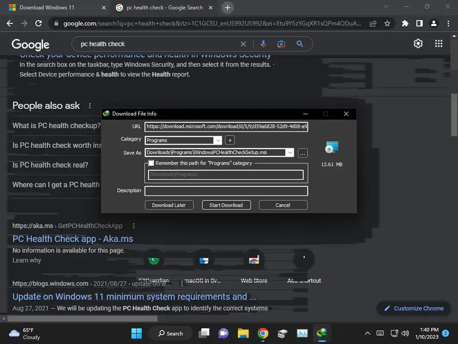
Task: Click the URL field in download dialog
Action: (226, 127)
